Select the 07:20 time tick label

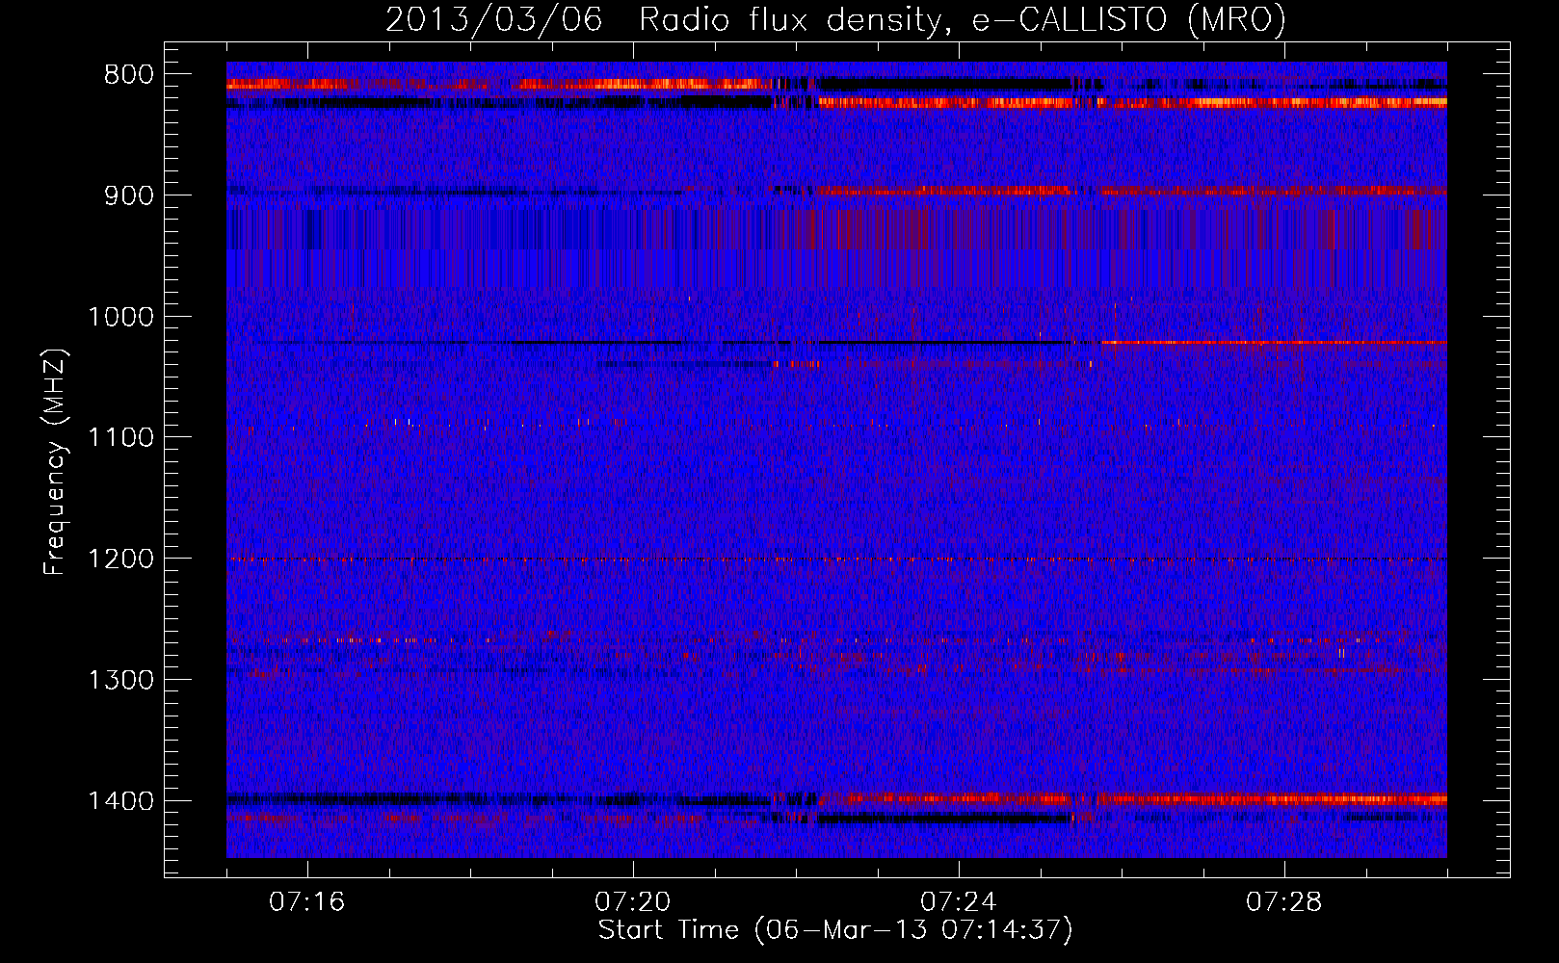click(633, 902)
